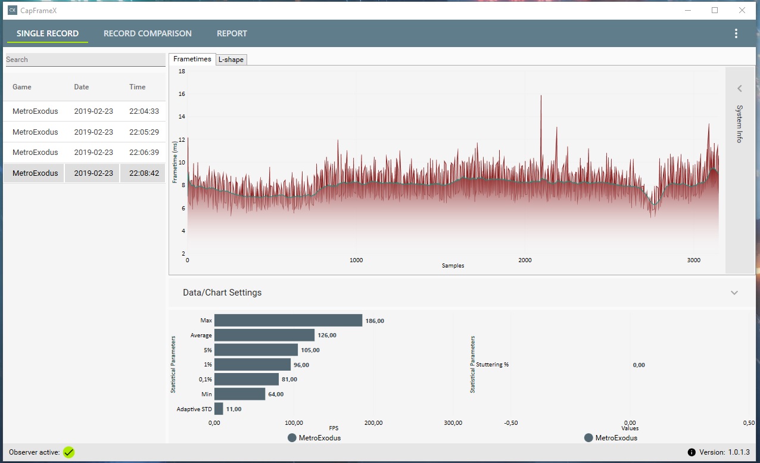The width and height of the screenshot is (760, 463).
Task: Select the Frametimes chart tab
Action: [x=192, y=59]
